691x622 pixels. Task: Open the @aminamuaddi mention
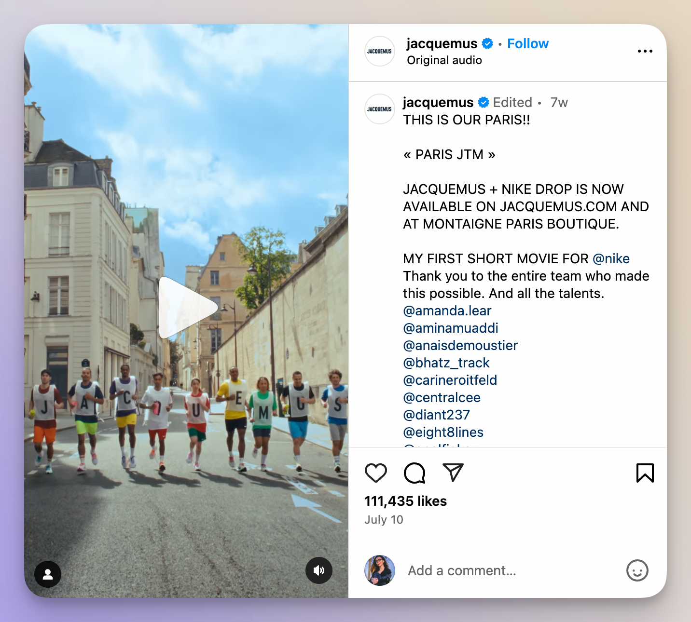[x=451, y=328]
